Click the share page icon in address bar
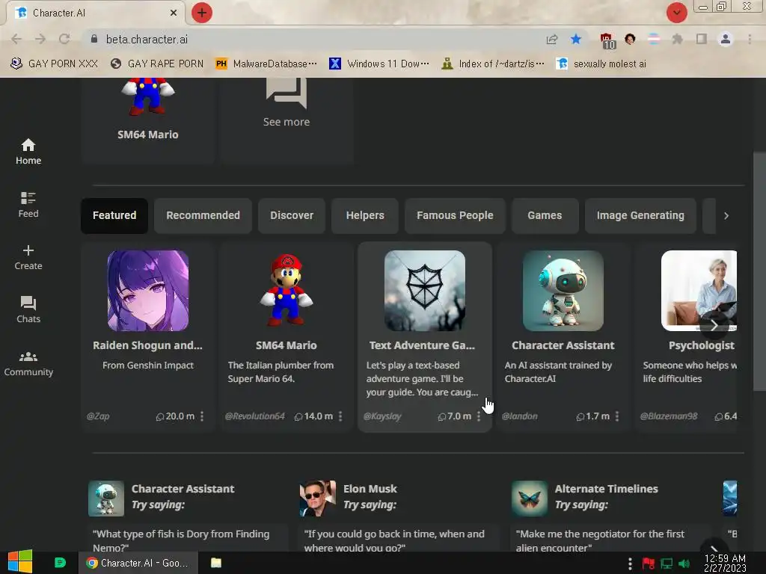 551,39
